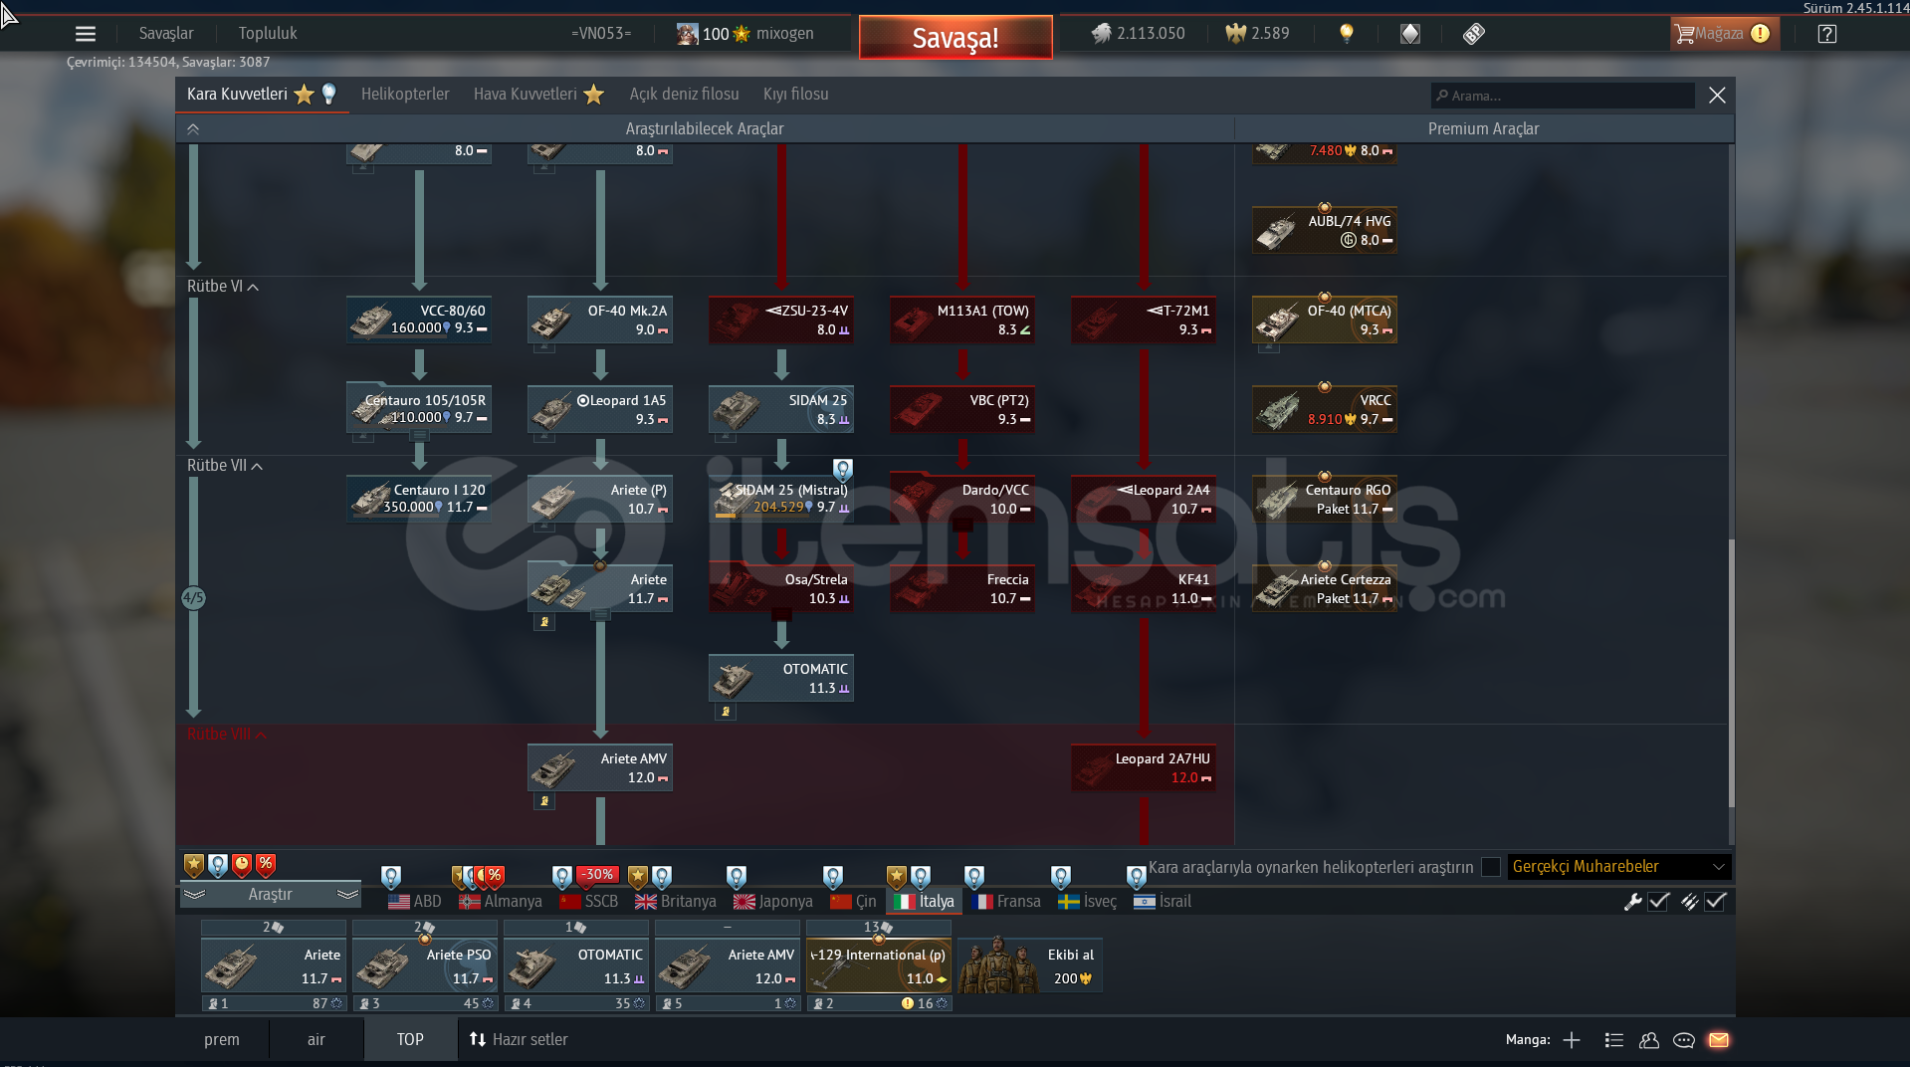Switch to Helikopterler tab

click(x=405, y=95)
